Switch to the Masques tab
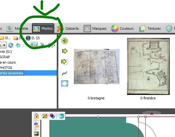Screen dimensions: 175x137 [95, 28]
